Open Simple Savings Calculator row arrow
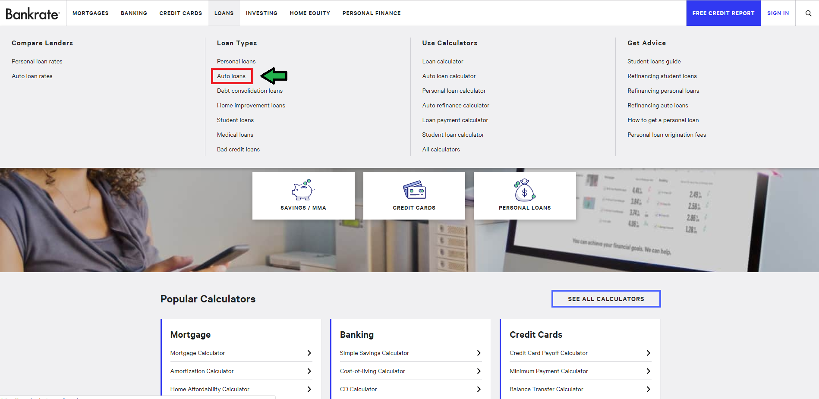Viewport: 819px width, 399px height. point(479,353)
